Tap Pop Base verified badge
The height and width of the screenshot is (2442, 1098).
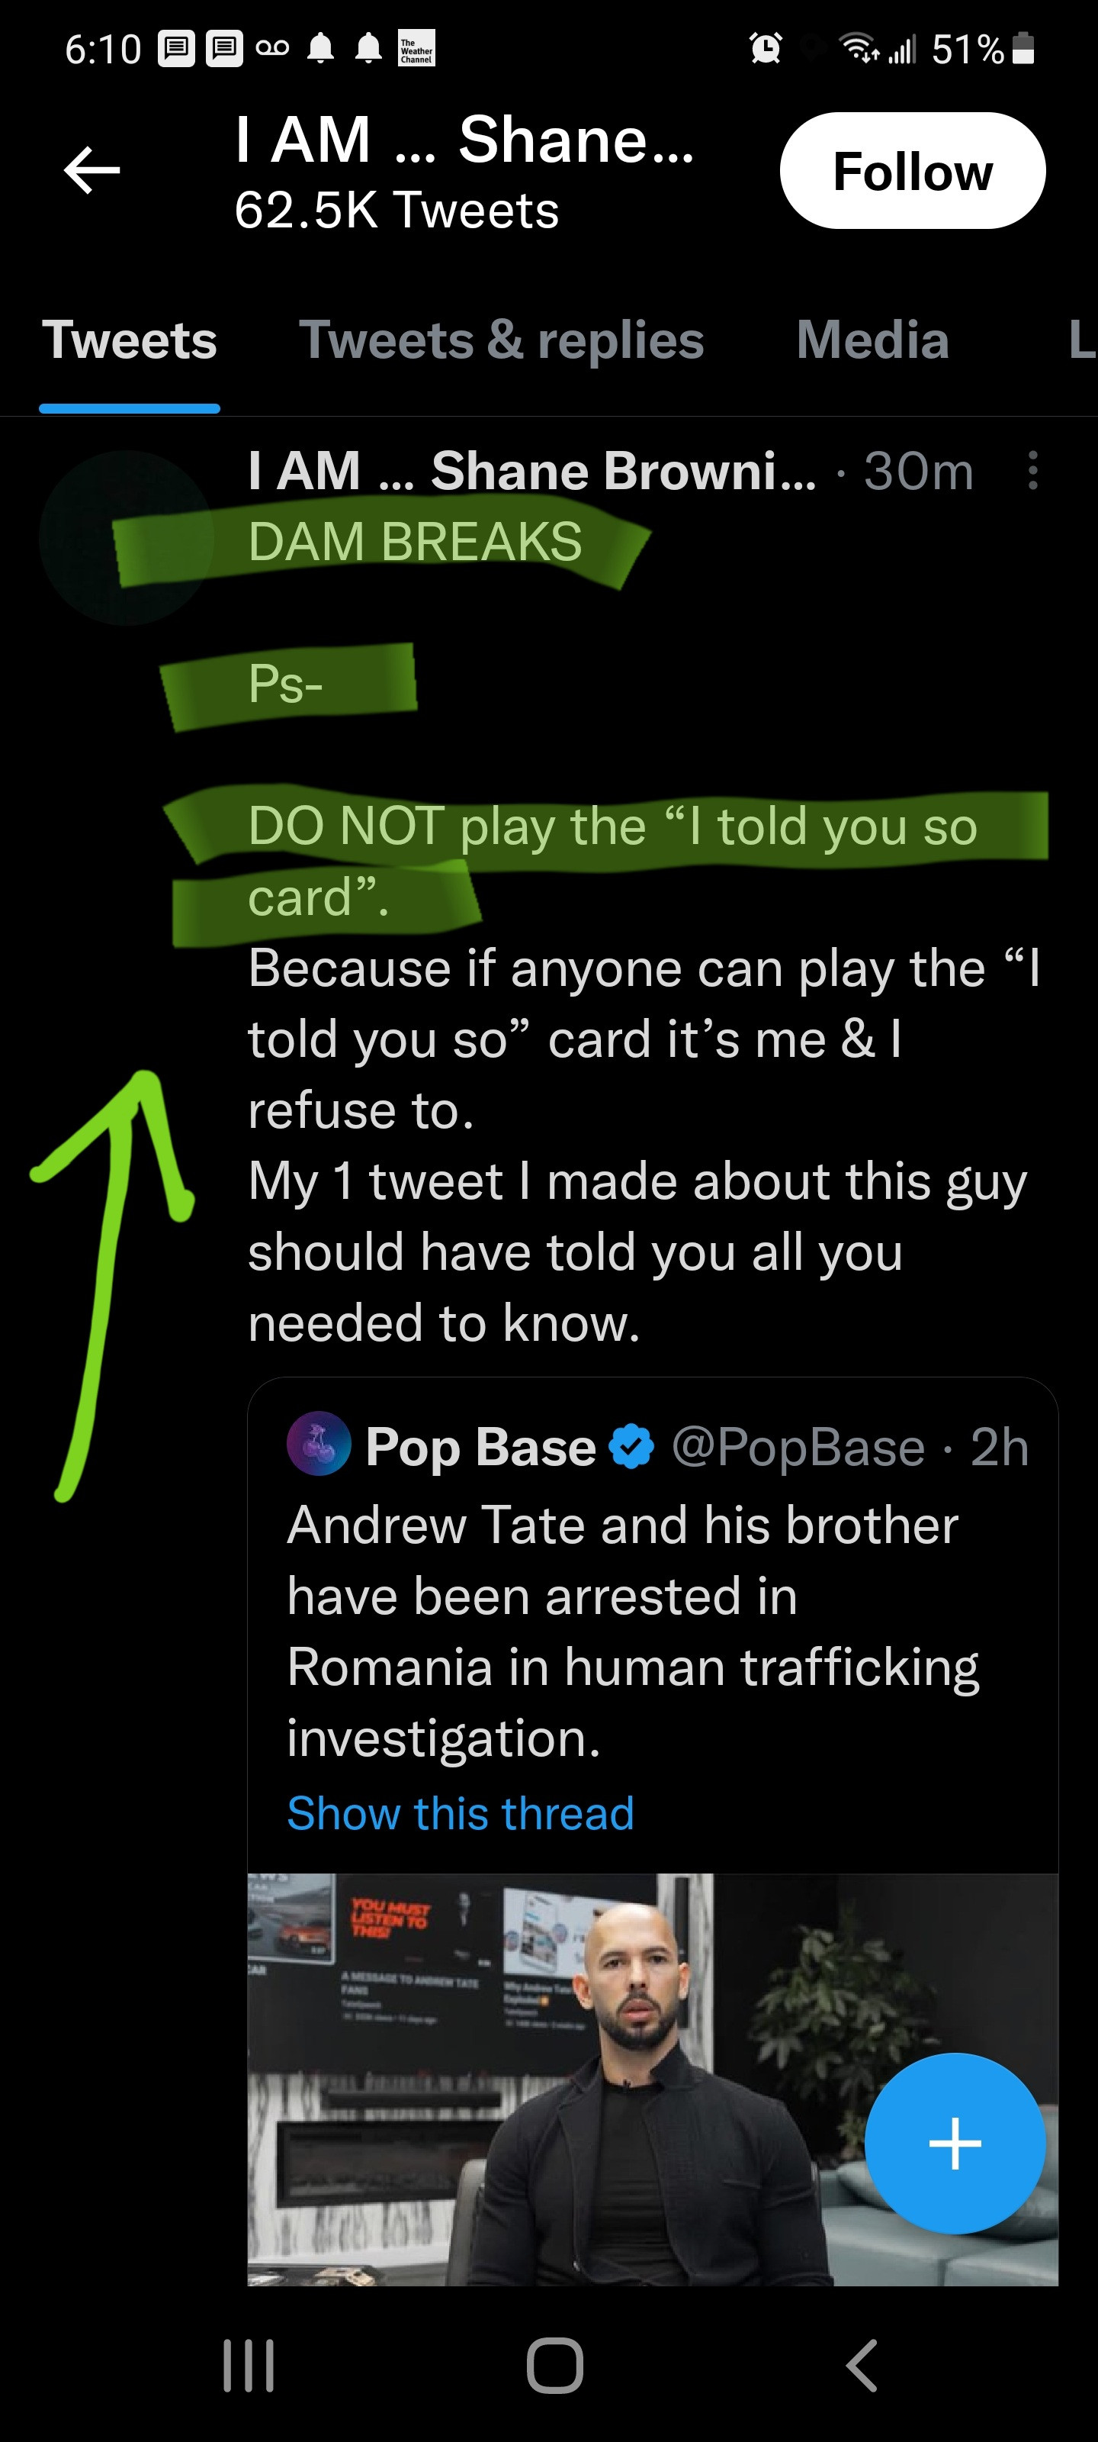[x=631, y=1447]
